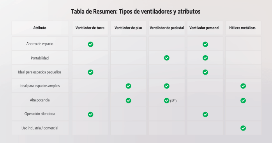Click the Ahorro de espacio row label
Screen dimensions: 272x143
[x=40, y=44]
